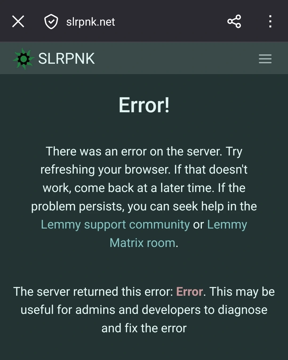
Task: Click the word "Lemmy" ending the link line
Action: click(x=227, y=225)
